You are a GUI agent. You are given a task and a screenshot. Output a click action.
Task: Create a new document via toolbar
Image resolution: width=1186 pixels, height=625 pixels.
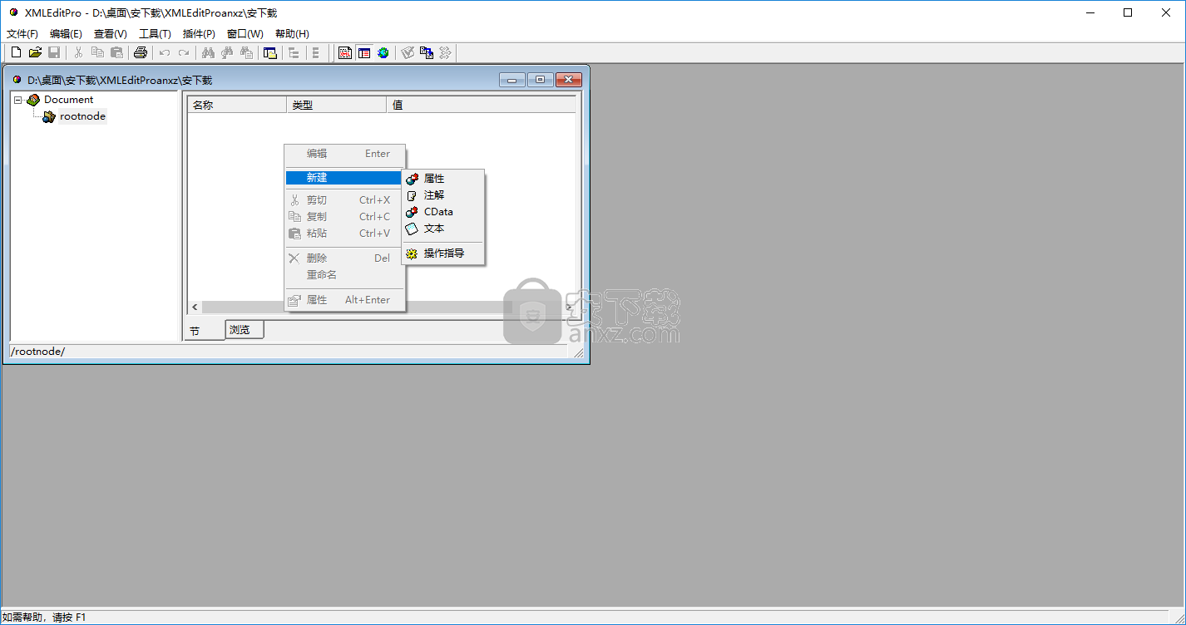(x=16, y=52)
